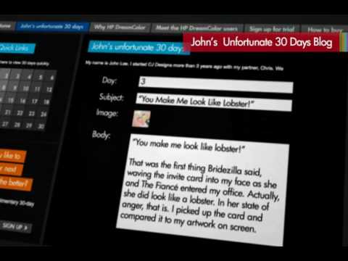
Task: Select day 17 in the calendar
Action: coord(35,101)
